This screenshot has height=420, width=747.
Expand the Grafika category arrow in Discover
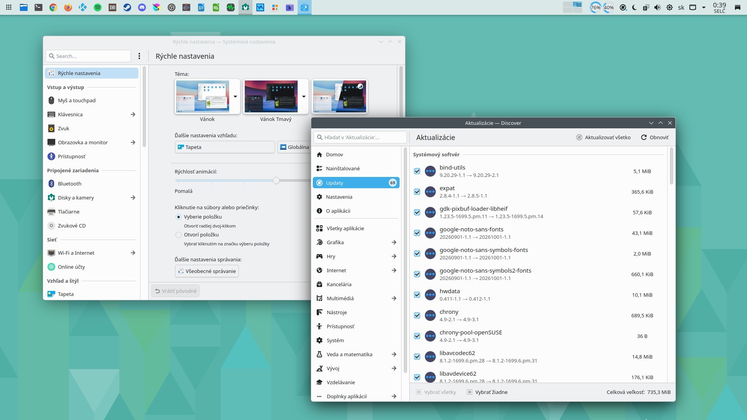[x=394, y=242]
